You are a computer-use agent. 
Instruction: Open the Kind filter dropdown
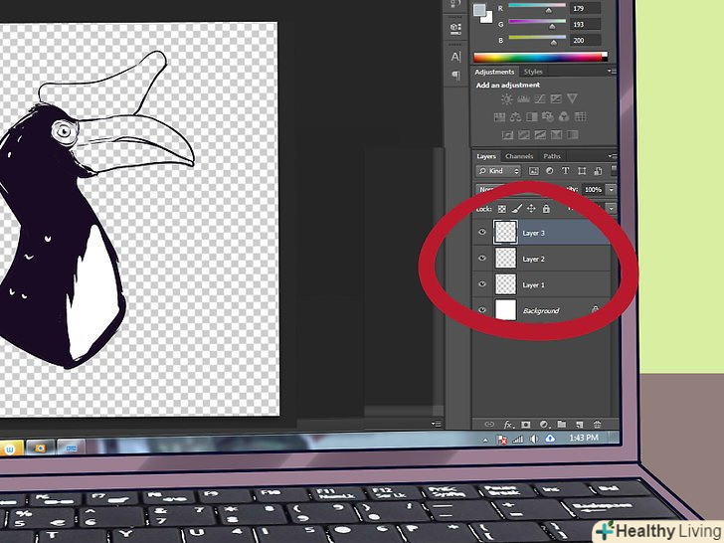coord(498,171)
